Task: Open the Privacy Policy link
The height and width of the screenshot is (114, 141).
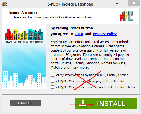Action: click(105, 34)
